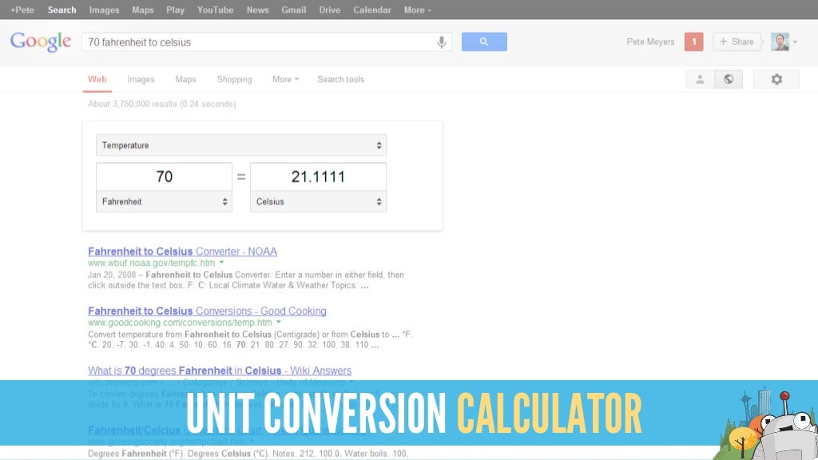The image size is (818, 460).
Task: Click the www.goodcooking.com/conversions/temp.htm URL
Action: click(180, 323)
